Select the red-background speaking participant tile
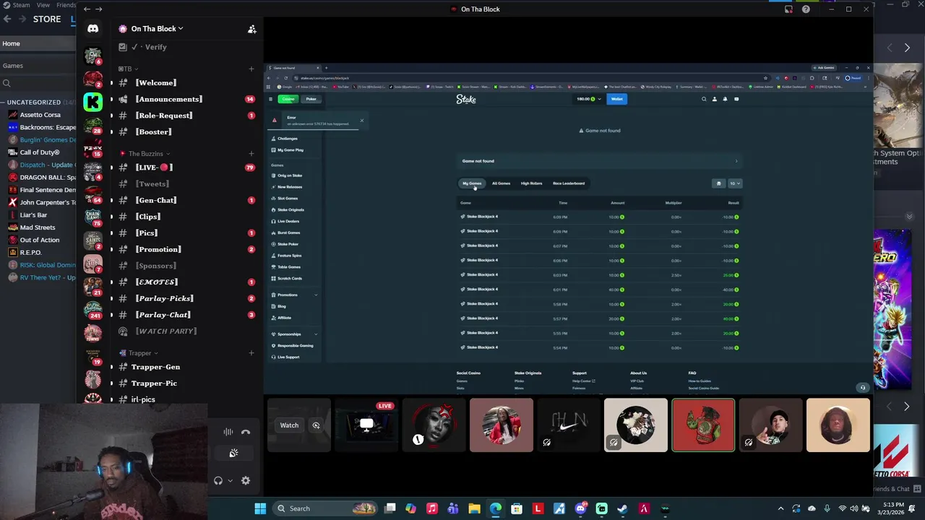 tap(703, 425)
